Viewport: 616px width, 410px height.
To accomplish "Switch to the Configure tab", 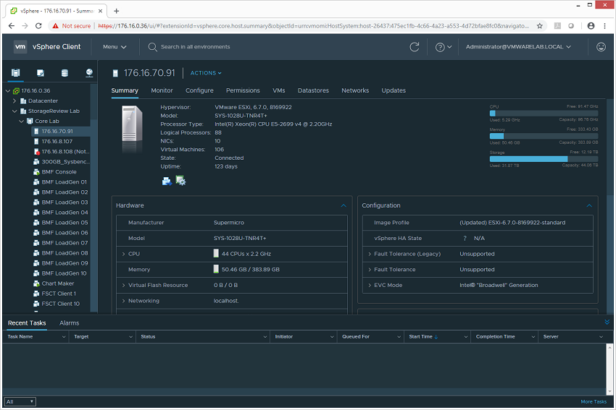I will pos(199,90).
